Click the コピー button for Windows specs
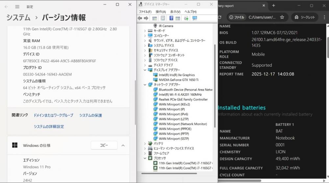This screenshot has width=329, height=183. [104, 145]
